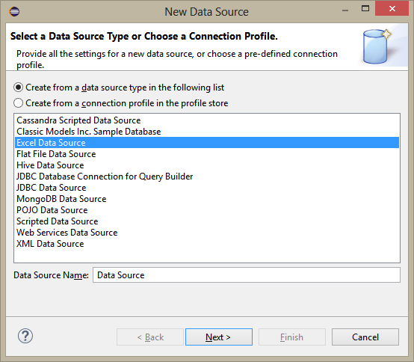
Task: Click the Data Source Name input field
Action: coord(247,275)
